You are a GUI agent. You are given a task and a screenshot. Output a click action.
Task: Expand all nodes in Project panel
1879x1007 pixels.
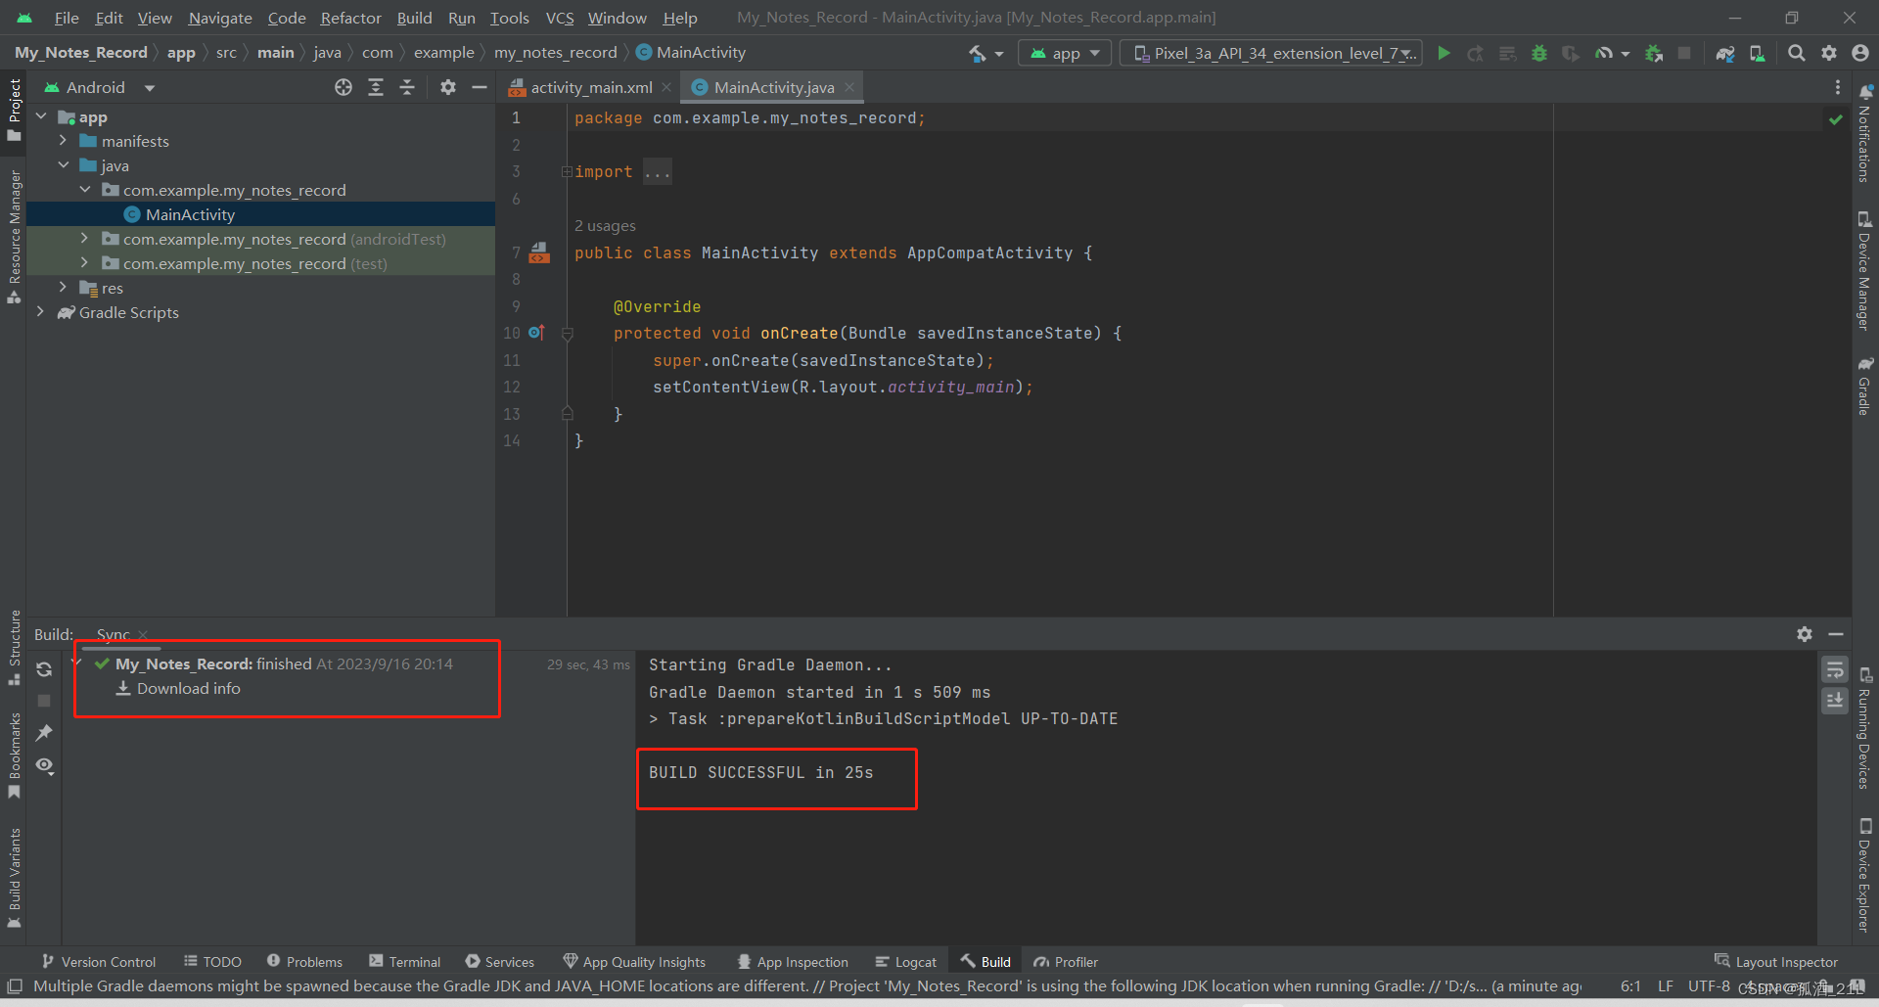pyautogui.click(x=376, y=87)
